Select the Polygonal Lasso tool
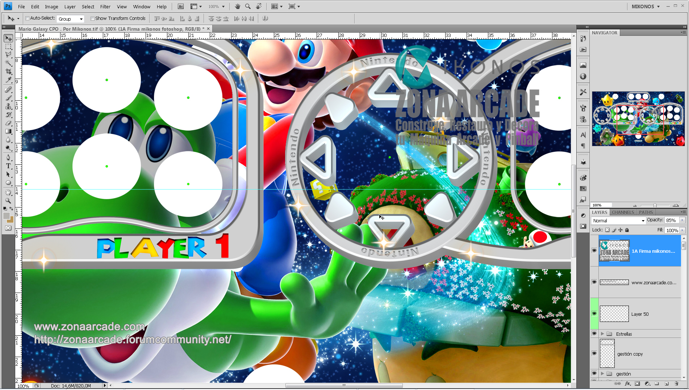The height and width of the screenshot is (390, 689). 8,55
